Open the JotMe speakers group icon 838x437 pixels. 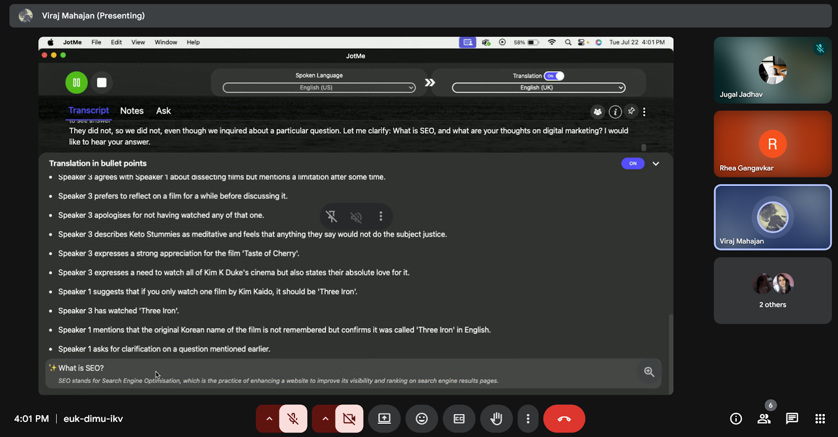(x=598, y=112)
